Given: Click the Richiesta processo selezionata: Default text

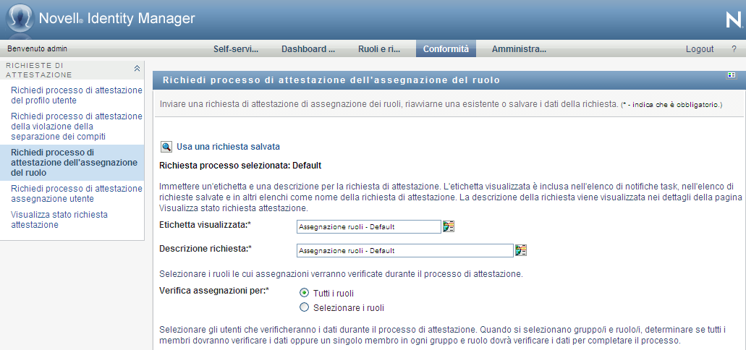Looking at the screenshot, I should (241, 166).
